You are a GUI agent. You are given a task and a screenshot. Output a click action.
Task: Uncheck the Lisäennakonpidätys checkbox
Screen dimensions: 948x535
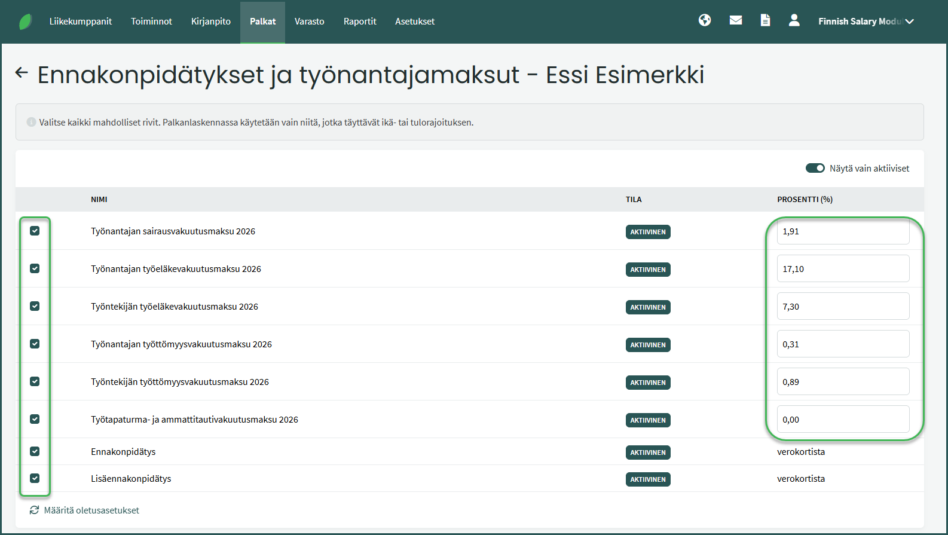(x=35, y=478)
